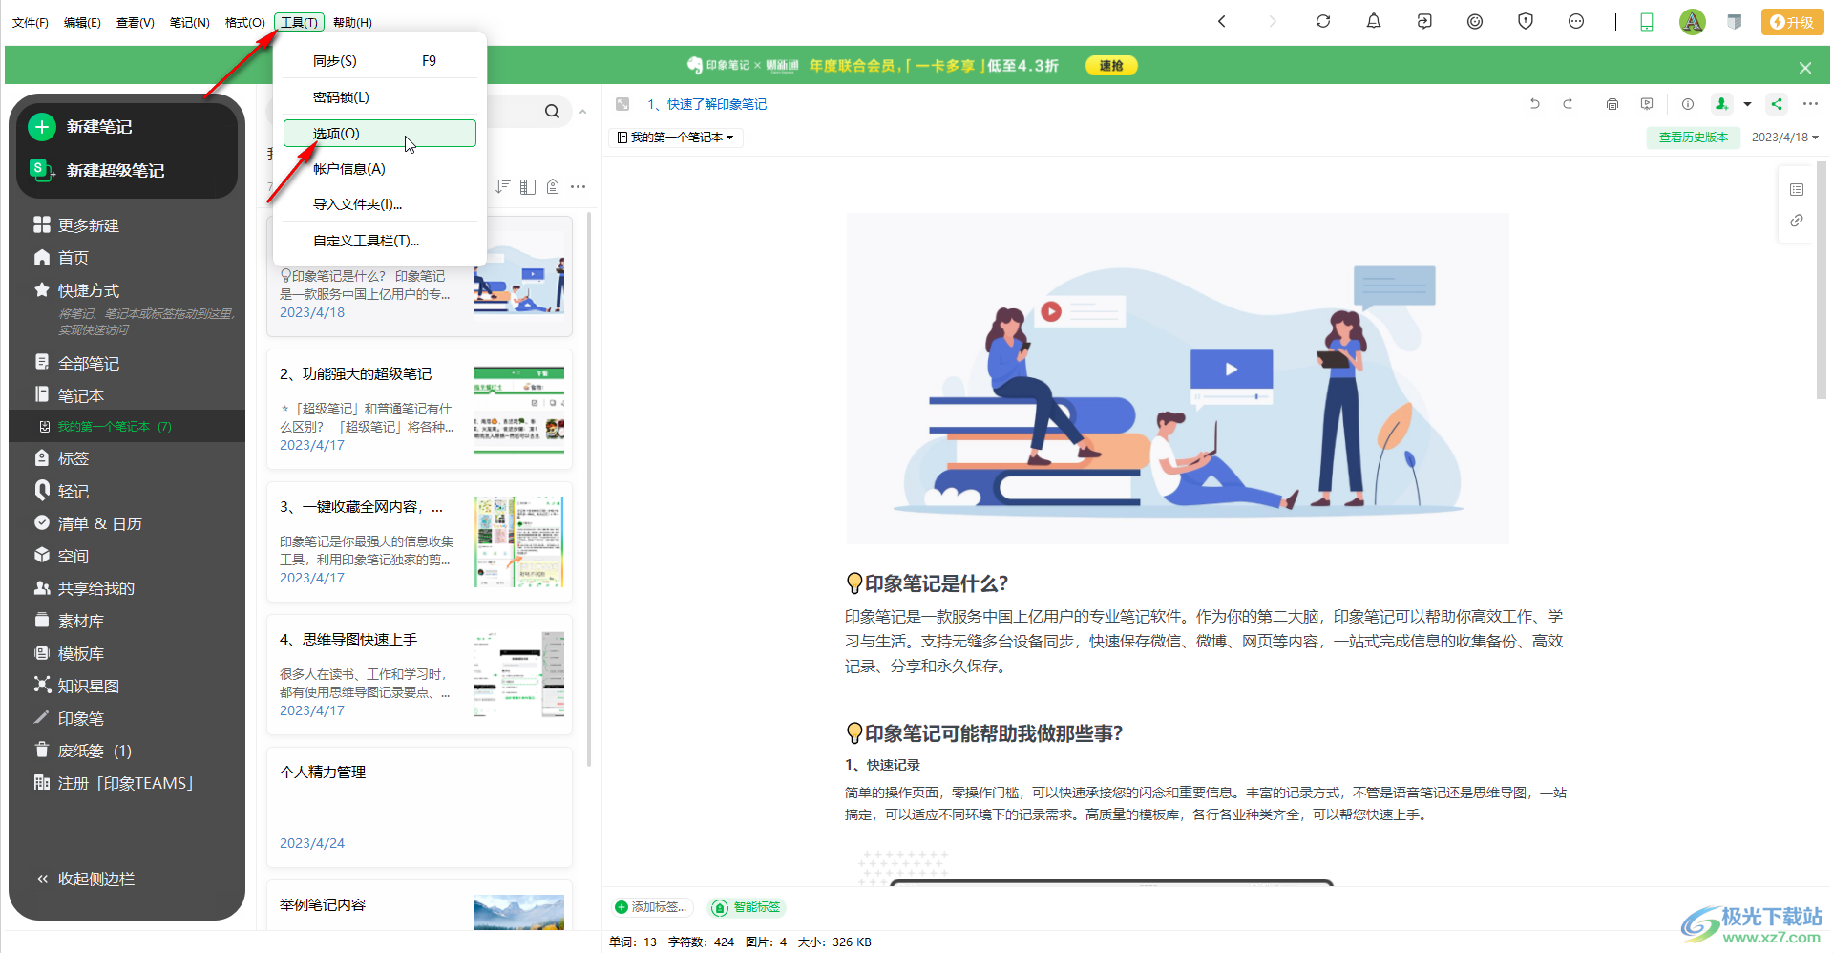Open the 帮助(H) menu
The height and width of the screenshot is (953, 1833).
click(352, 22)
